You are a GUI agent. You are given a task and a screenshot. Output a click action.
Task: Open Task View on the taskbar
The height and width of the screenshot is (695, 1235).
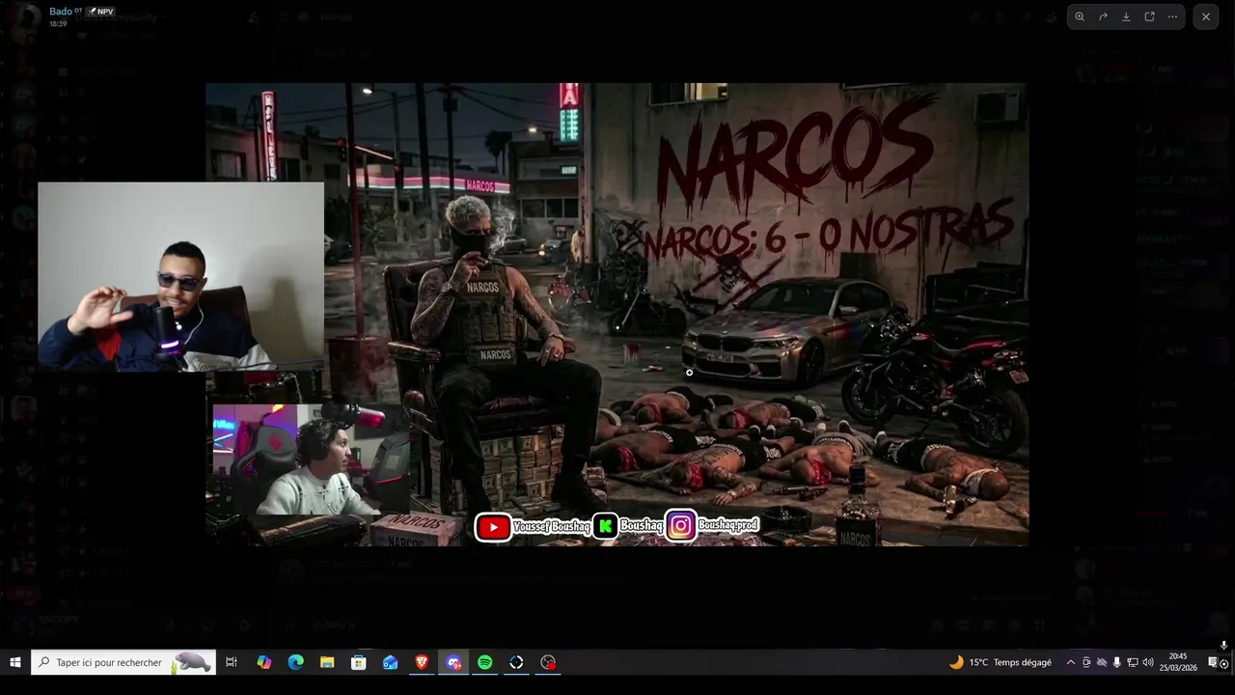click(232, 662)
